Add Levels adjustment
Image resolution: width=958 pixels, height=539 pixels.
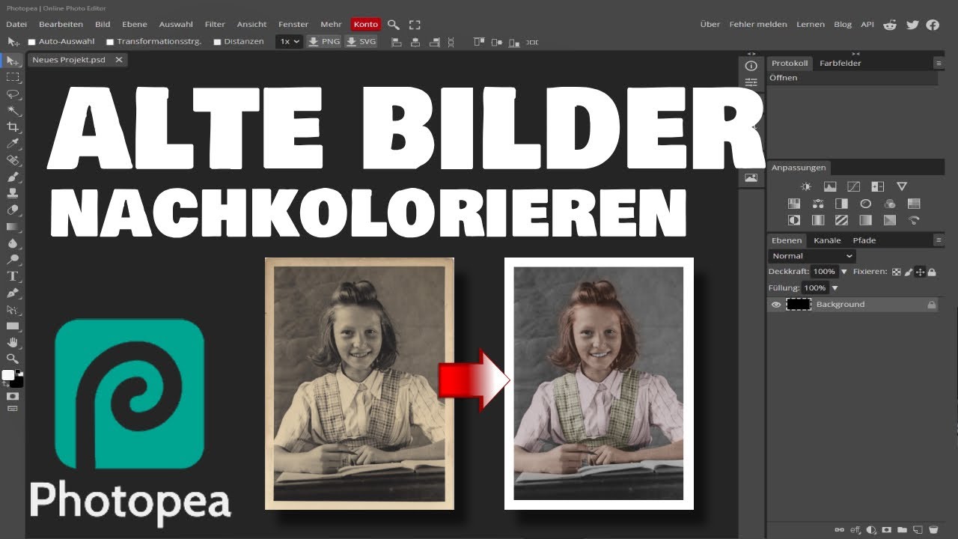[x=829, y=186]
